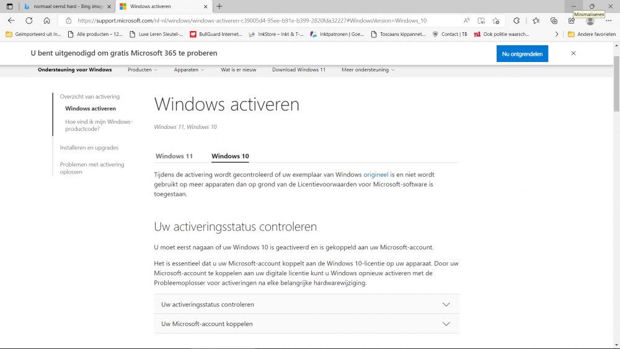The height and width of the screenshot is (349, 620).
Task: Open the tab actions menu icon
Action: (x=9, y=6)
